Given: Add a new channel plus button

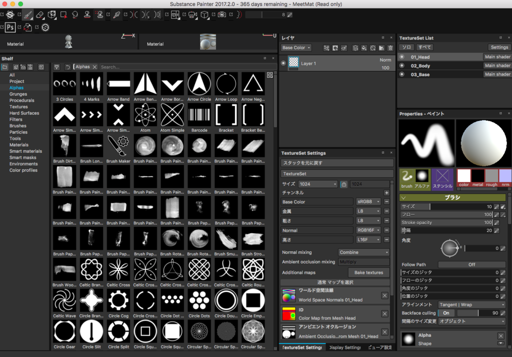Looking at the screenshot, I should pos(386,193).
